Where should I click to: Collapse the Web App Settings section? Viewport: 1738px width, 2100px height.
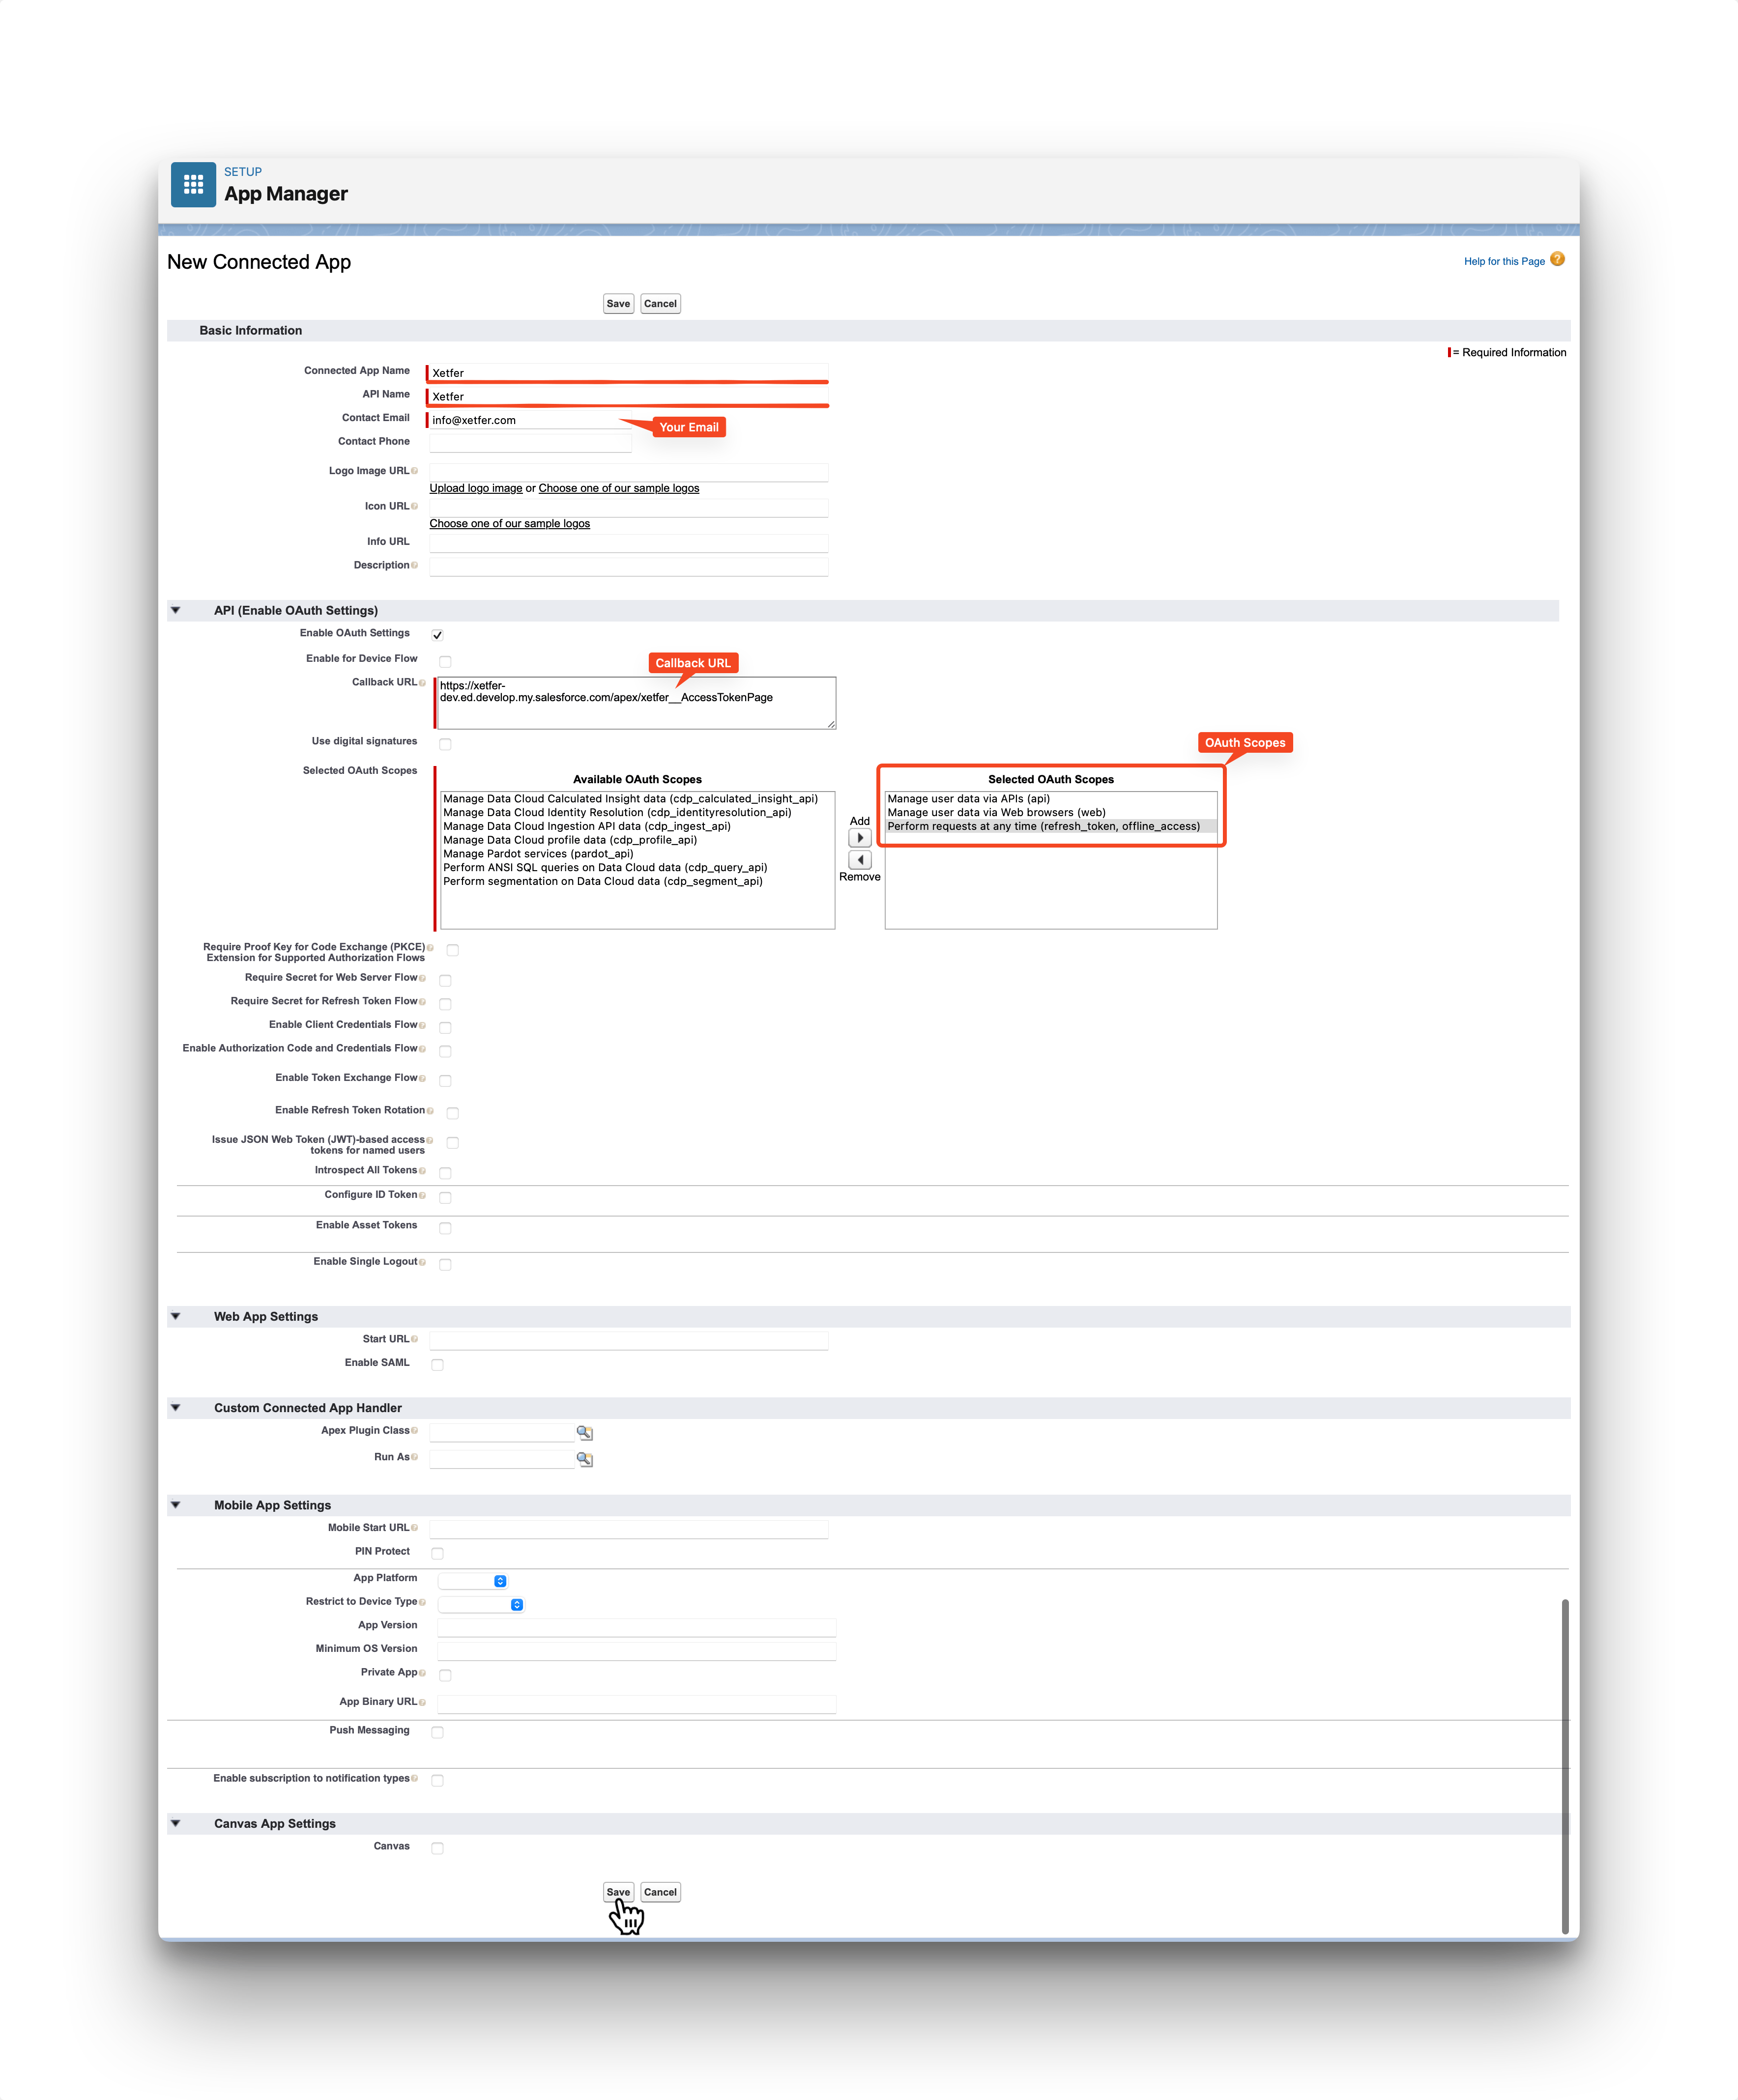click(x=176, y=1316)
